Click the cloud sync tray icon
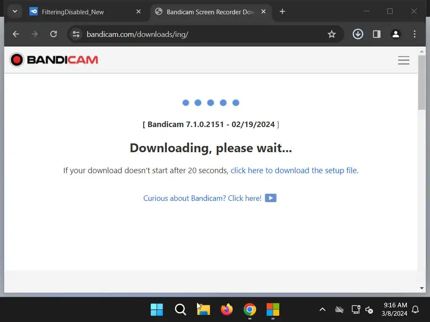Viewport: 430px width, 322px height. click(x=339, y=310)
